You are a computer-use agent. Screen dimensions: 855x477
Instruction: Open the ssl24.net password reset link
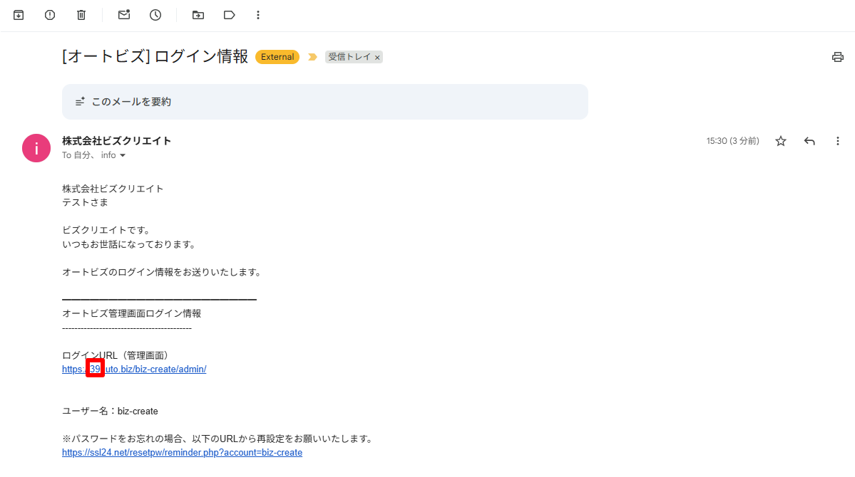pos(182,452)
